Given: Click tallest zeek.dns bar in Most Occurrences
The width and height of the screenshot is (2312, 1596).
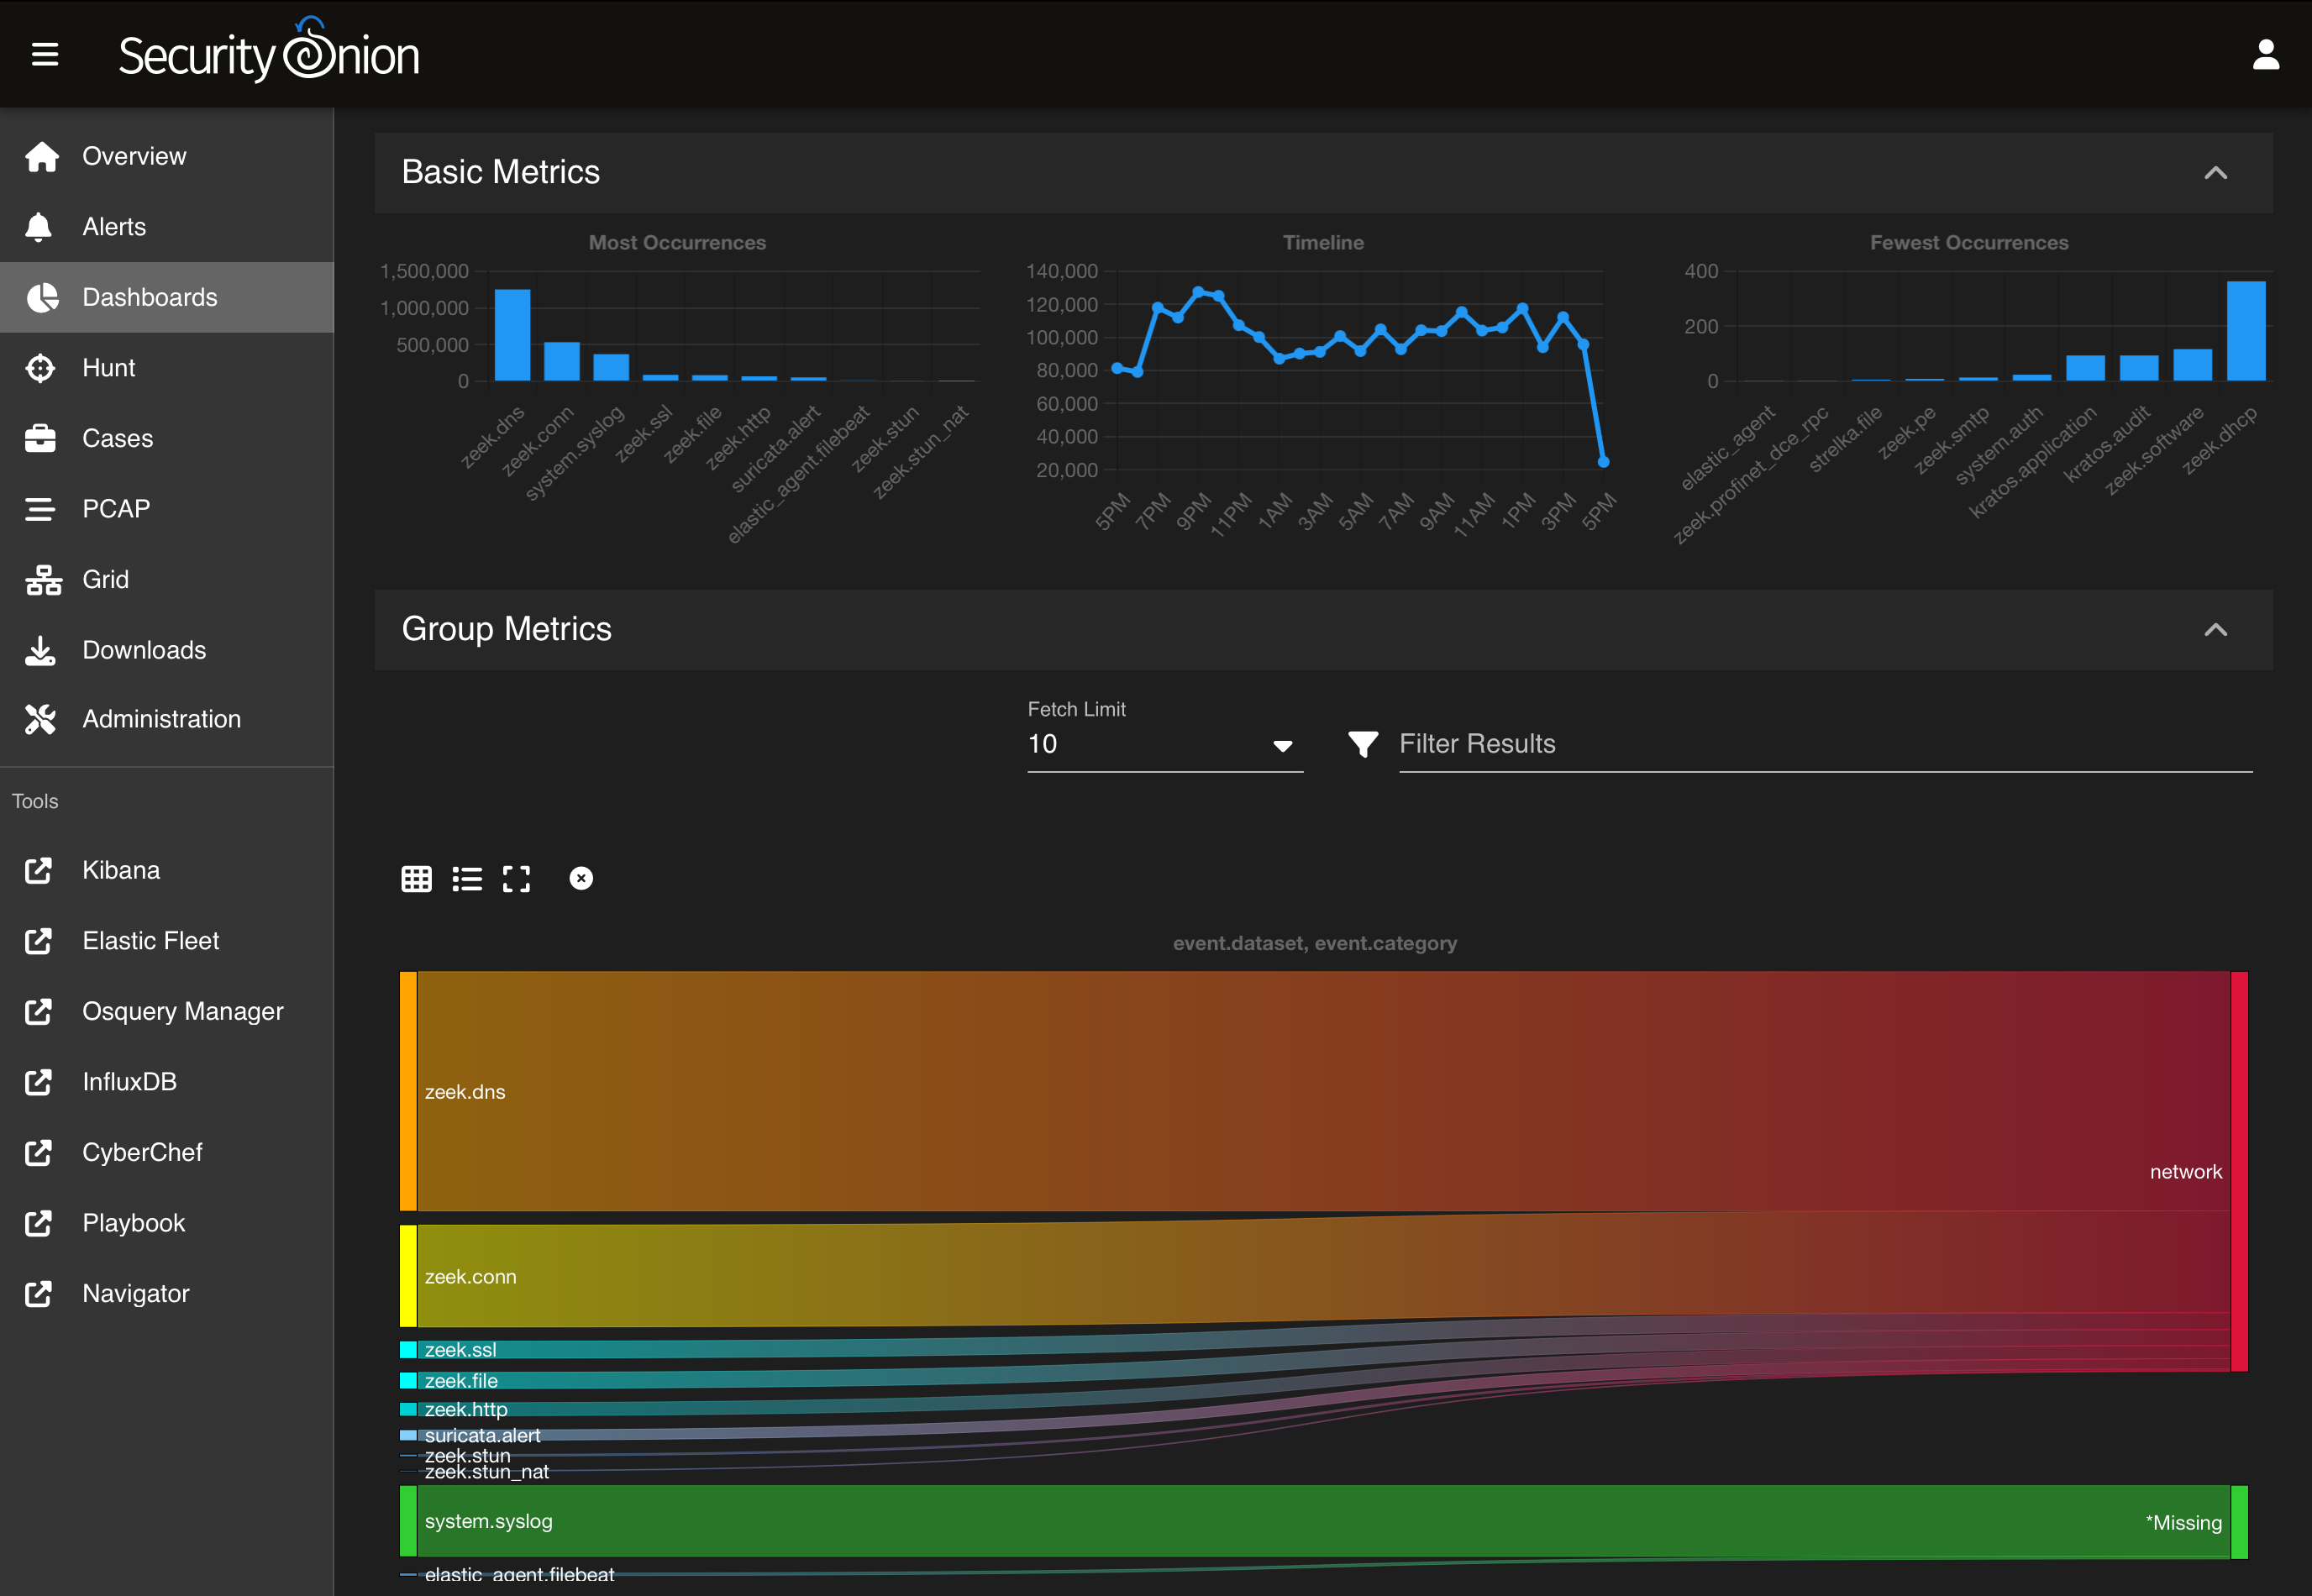Looking at the screenshot, I should (512, 335).
